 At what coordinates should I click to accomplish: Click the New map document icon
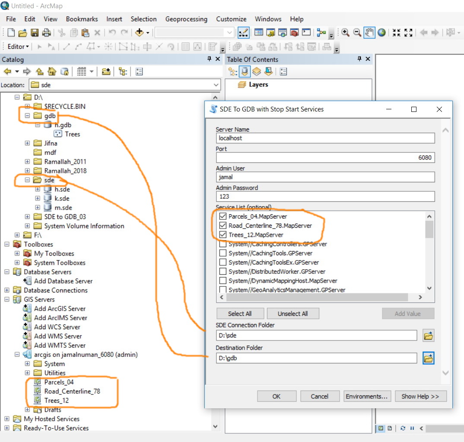point(11,32)
